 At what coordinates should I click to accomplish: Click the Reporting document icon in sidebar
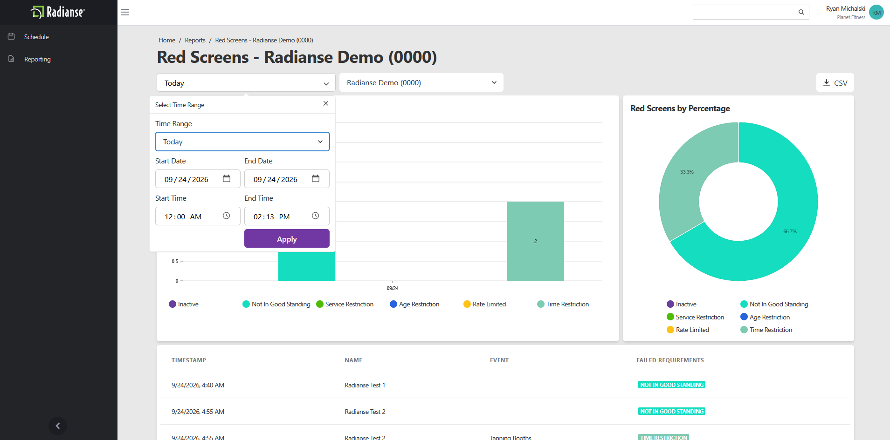pos(11,59)
